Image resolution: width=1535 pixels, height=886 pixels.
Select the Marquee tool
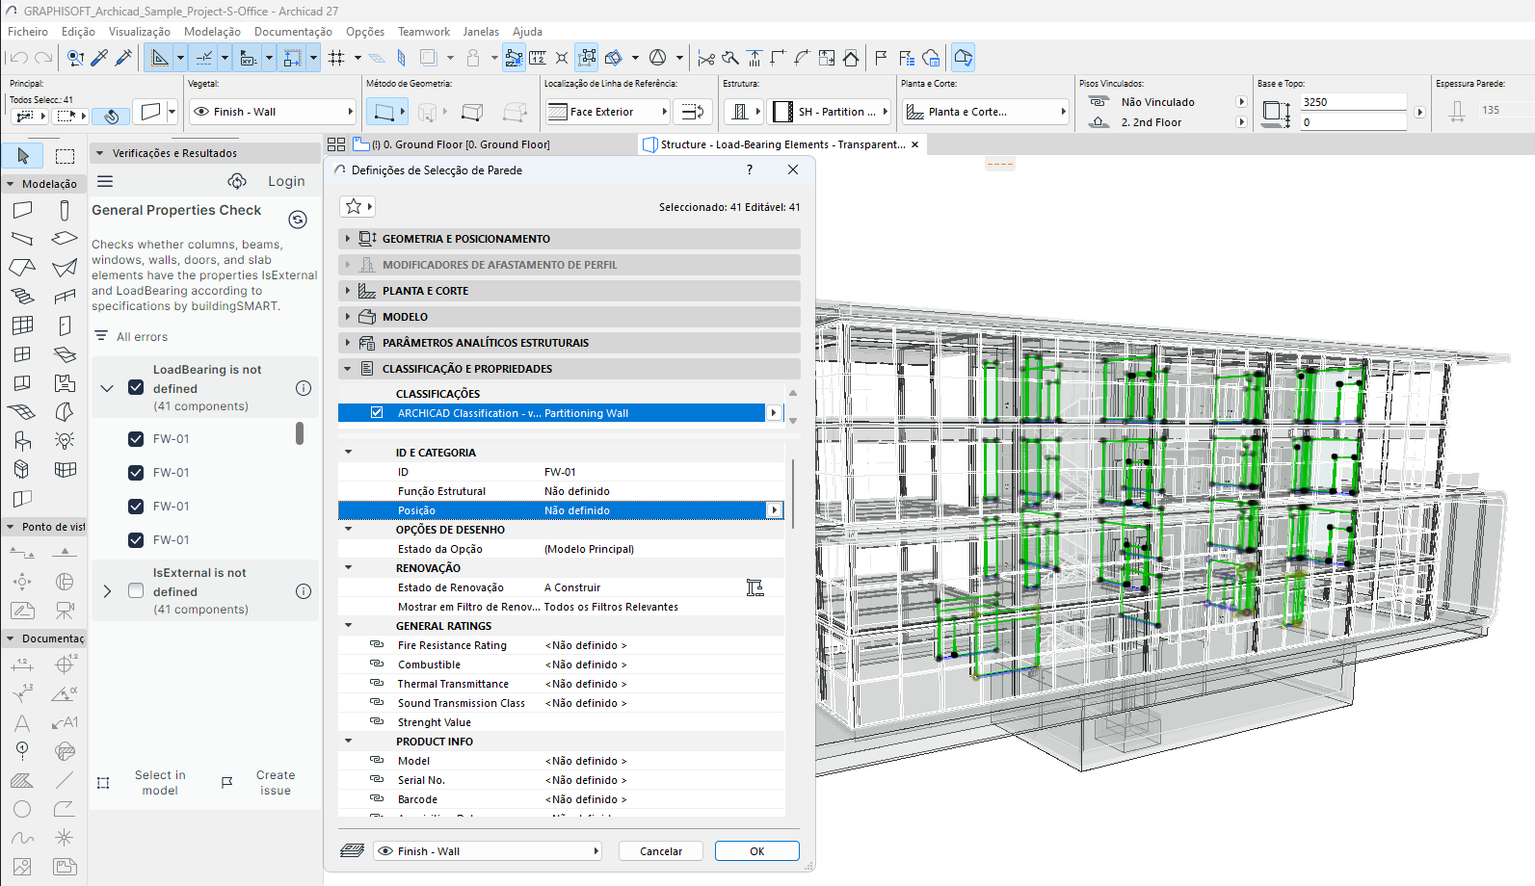65,155
